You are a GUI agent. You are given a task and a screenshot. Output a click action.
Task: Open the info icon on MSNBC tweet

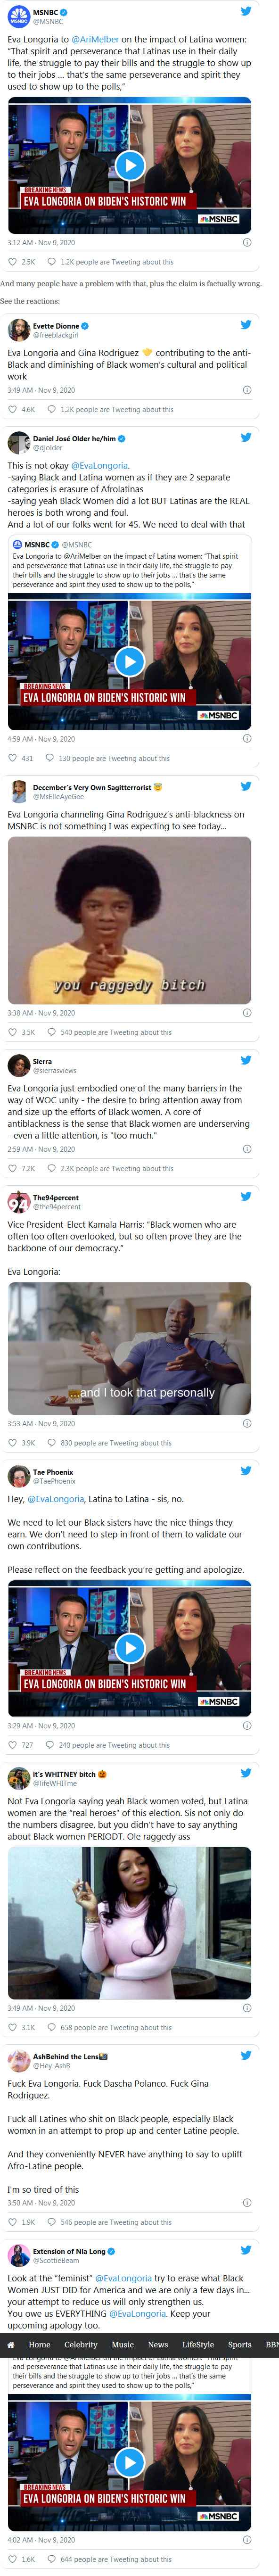247,242
